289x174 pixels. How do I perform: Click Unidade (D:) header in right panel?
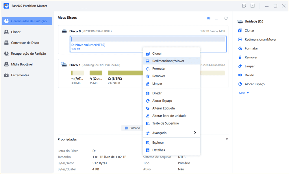click(x=250, y=21)
